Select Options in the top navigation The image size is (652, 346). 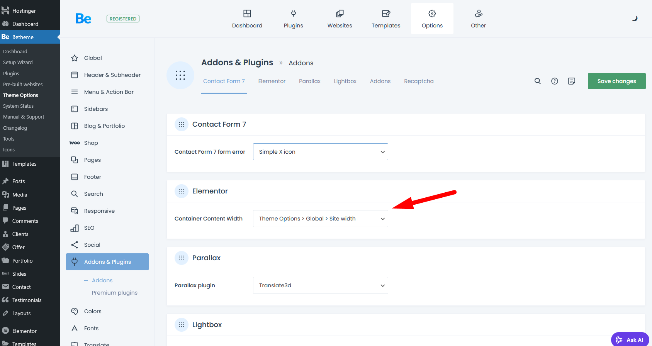coord(432,19)
